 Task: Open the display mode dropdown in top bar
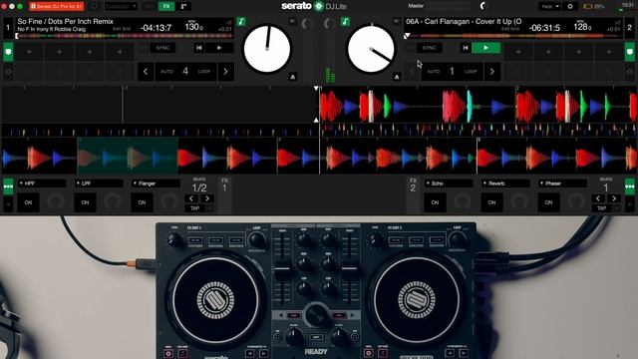(121, 6)
